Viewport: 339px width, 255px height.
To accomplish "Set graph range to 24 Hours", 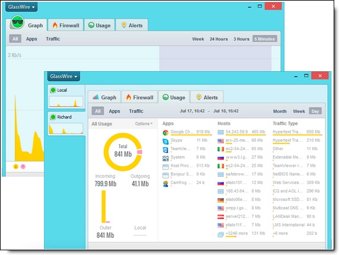I will tap(218, 39).
